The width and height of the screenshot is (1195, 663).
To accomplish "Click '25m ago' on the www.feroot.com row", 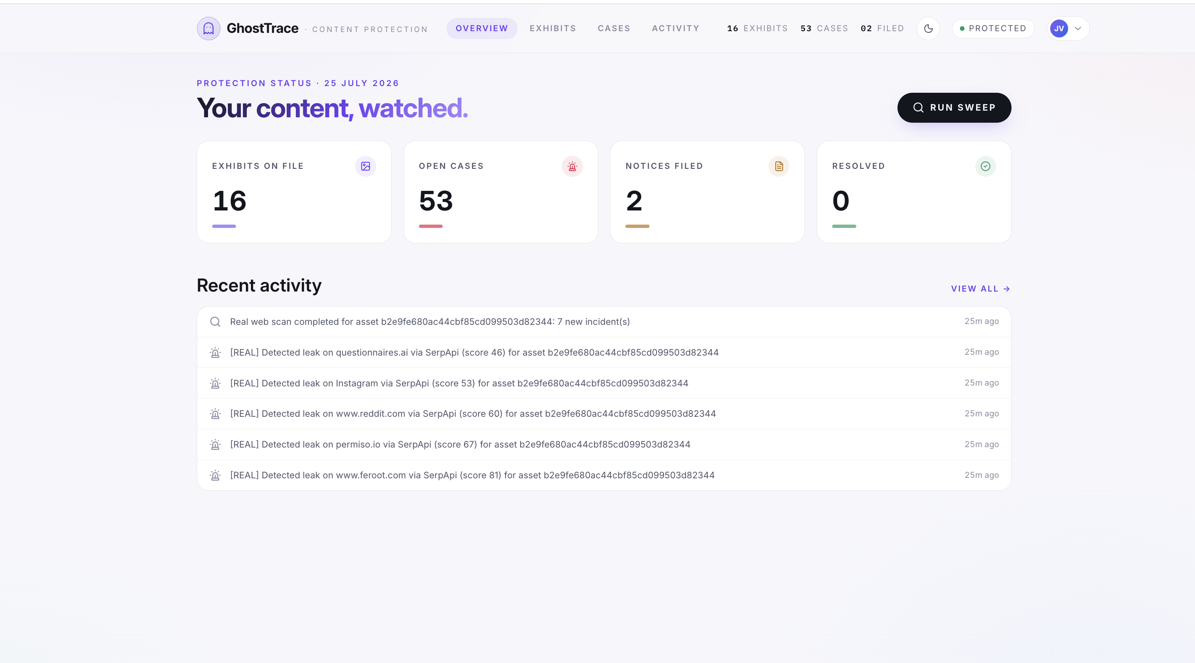I will 982,475.
